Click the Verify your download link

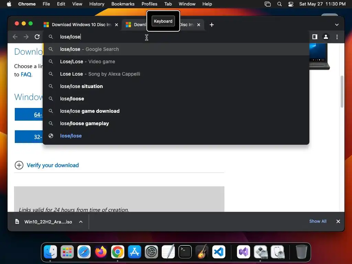coord(53,165)
